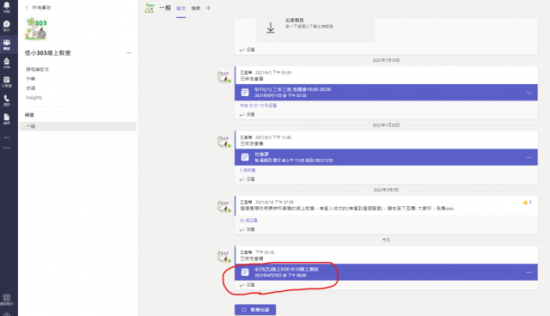Image resolution: width=550 pixels, height=316 pixels.
Task: Open Insights in team sidebar
Action: click(x=34, y=97)
